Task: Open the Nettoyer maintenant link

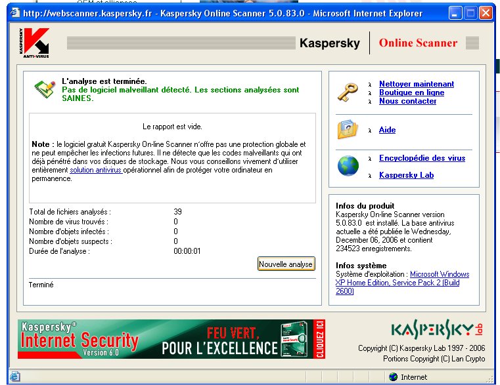Action: click(x=417, y=84)
